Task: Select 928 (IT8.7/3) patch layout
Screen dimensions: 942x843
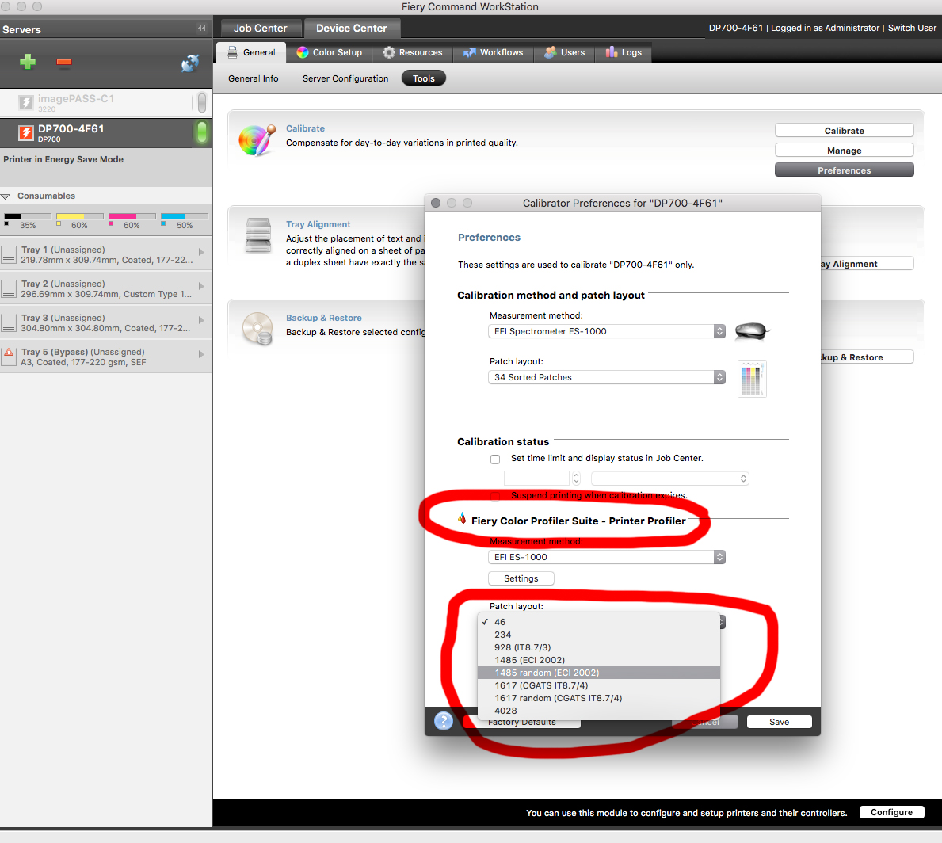Action: pyautogui.click(x=598, y=647)
